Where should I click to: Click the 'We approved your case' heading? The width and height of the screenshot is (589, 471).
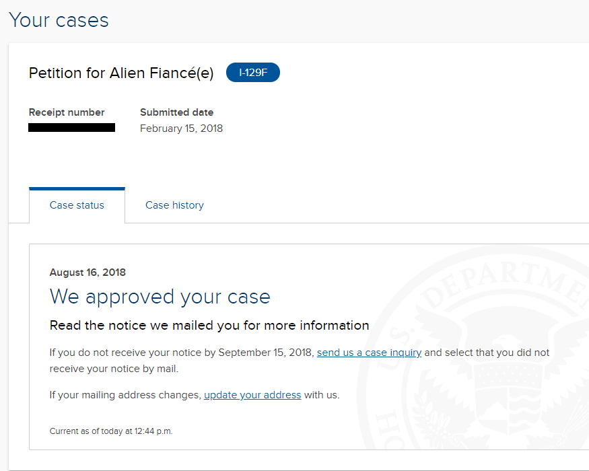tap(160, 297)
